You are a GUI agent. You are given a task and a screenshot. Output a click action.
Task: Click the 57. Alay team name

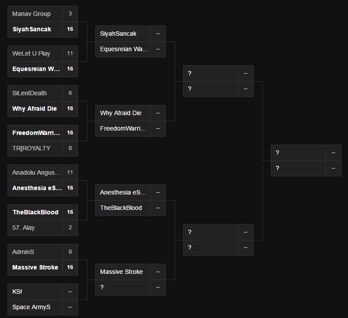pyautogui.click(x=24, y=228)
